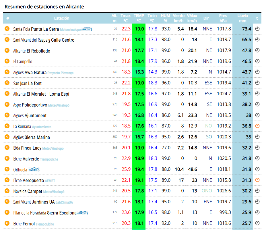Click clock icon in Elda Finca Lacy row

[x=257, y=148]
